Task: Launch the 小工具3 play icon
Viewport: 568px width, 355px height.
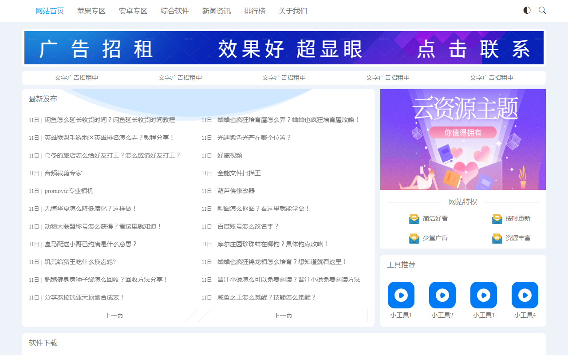Action: 484,295
